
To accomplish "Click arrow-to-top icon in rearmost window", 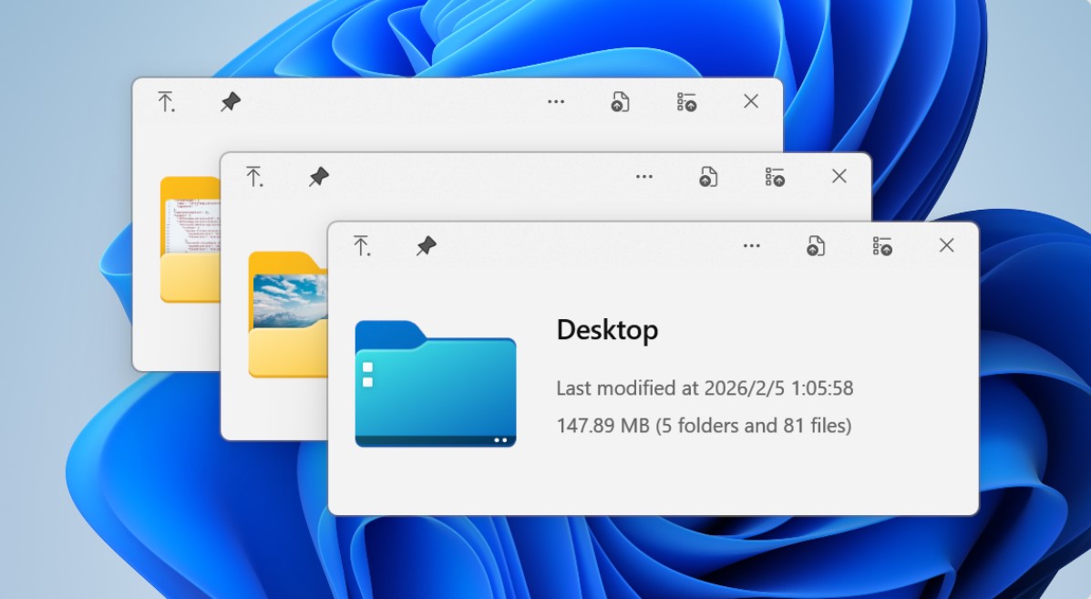I will [x=165, y=102].
